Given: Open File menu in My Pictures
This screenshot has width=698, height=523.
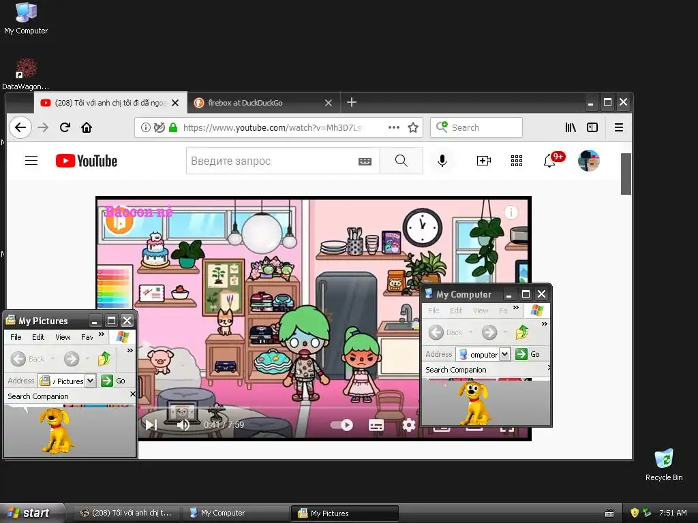Looking at the screenshot, I should (x=16, y=337).
